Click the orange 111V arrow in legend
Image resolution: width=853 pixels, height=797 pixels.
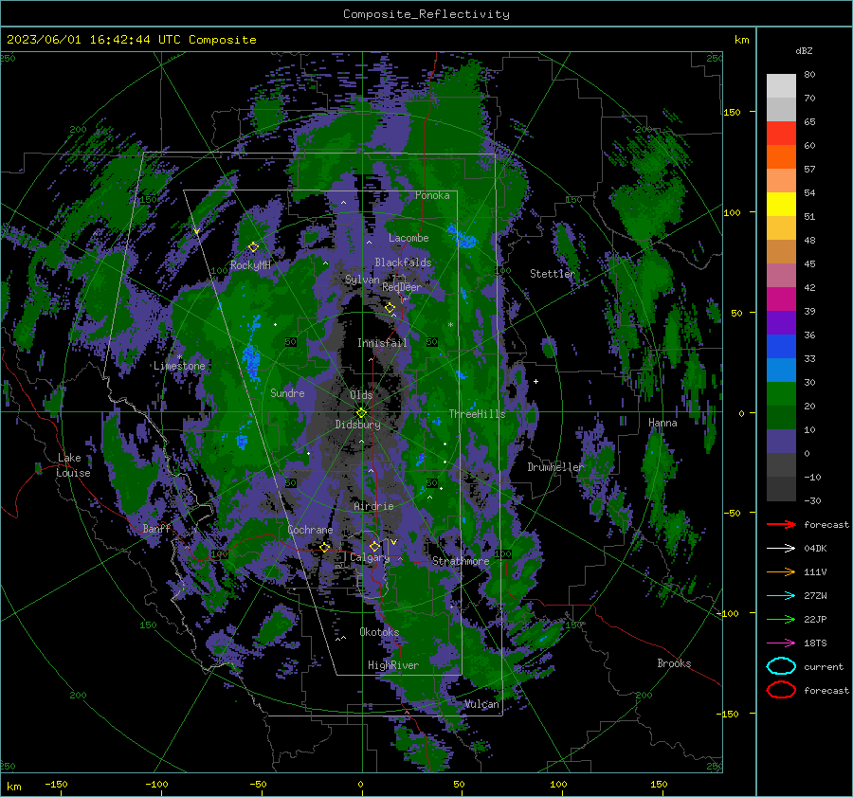click(781, 571)
